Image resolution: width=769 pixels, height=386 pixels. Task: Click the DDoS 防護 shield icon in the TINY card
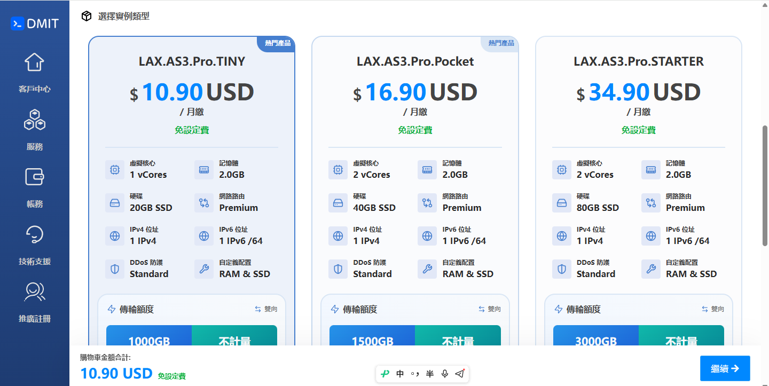(114, 269)
